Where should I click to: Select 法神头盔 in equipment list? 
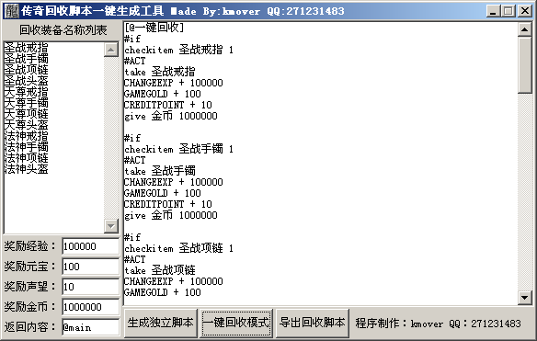tap(26, 169)
